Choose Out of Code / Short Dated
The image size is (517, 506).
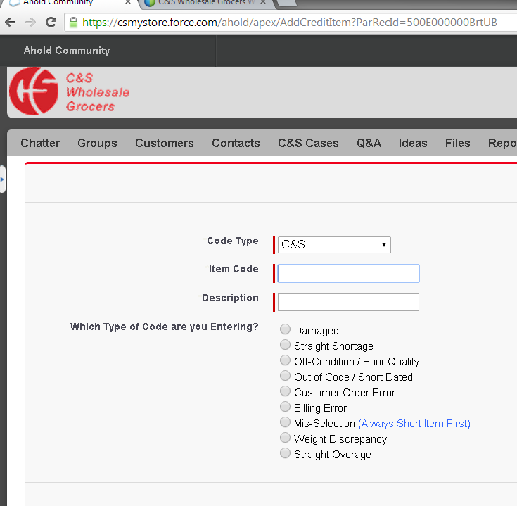point(285,376)
